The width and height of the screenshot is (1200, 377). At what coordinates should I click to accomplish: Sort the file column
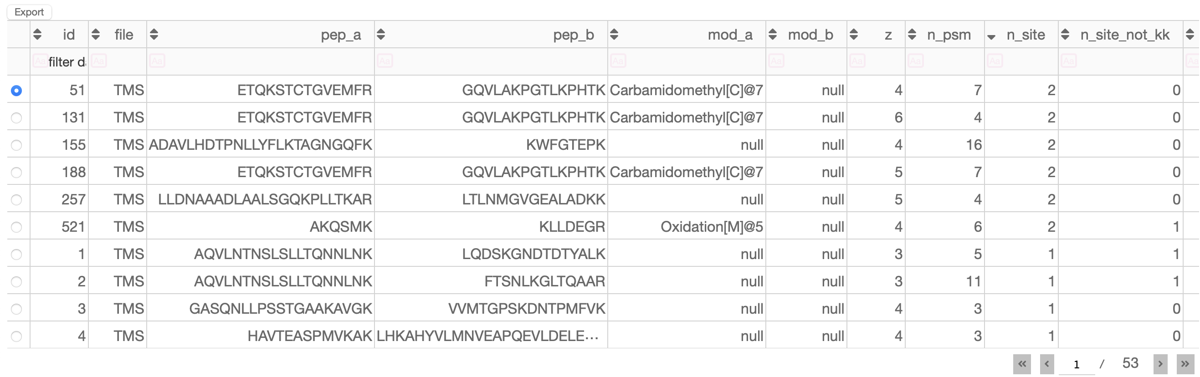pos(95,34)
